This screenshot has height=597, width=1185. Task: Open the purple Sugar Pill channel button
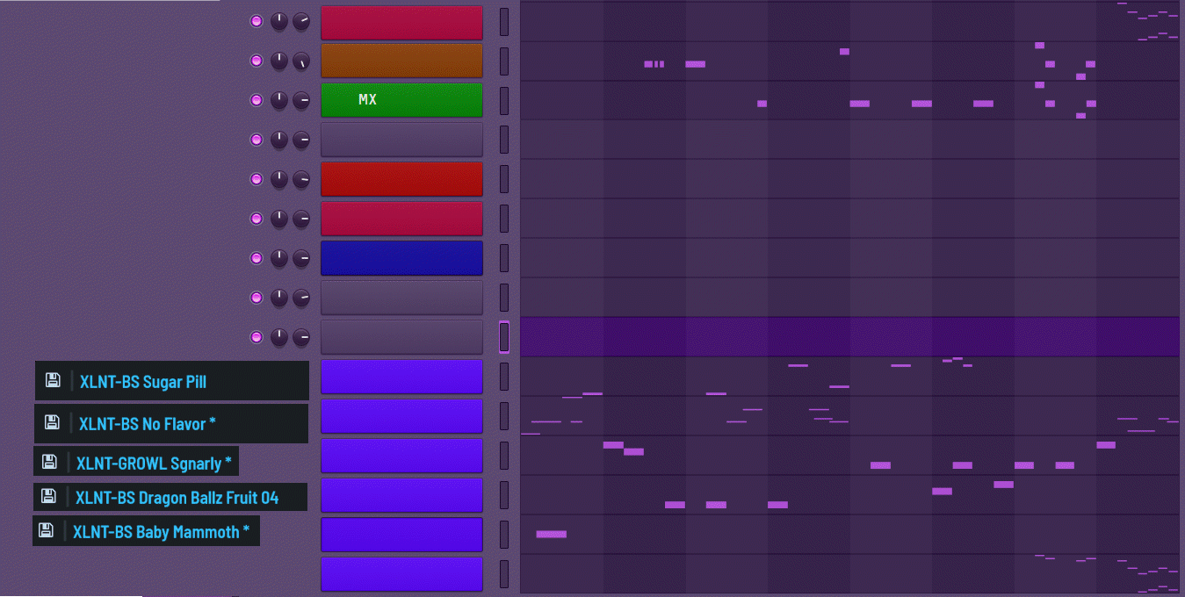click(401, 377)
